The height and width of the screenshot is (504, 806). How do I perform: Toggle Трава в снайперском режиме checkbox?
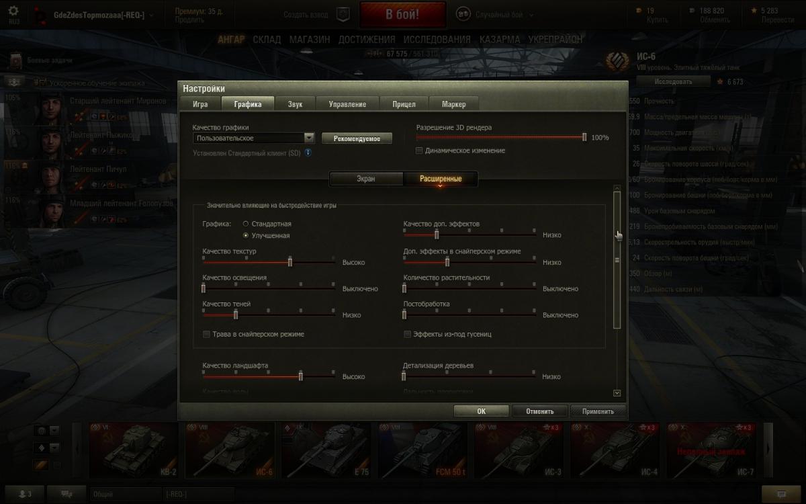(206, 334)
